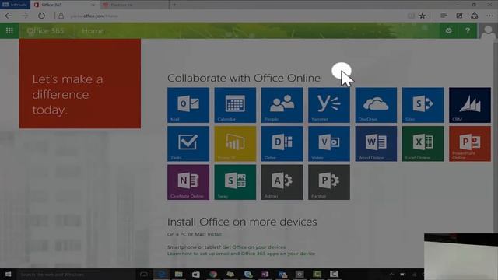Launch the OneNote Online tile
498x280 pixels.
pos(188,182)
